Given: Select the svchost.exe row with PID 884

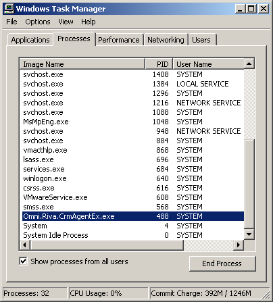Looking at the screenshot, I should 133,141.
